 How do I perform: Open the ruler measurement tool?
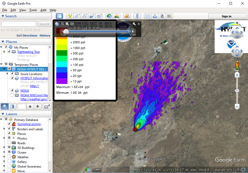(137, 16)
